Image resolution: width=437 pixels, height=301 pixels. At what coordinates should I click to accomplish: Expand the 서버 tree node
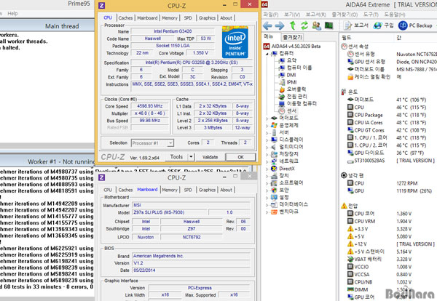(267, 133)
